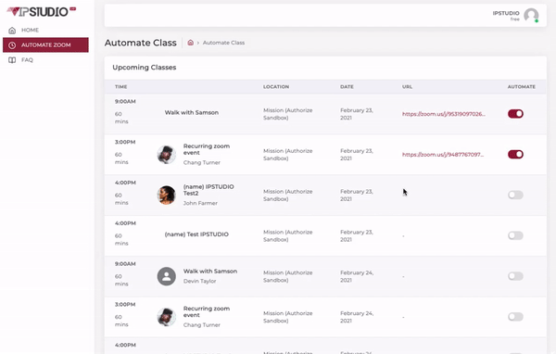Click Devin Taylor's placeholder avatar
The height and width of the screenshot is (354, 556).
(x=166, y=276)
